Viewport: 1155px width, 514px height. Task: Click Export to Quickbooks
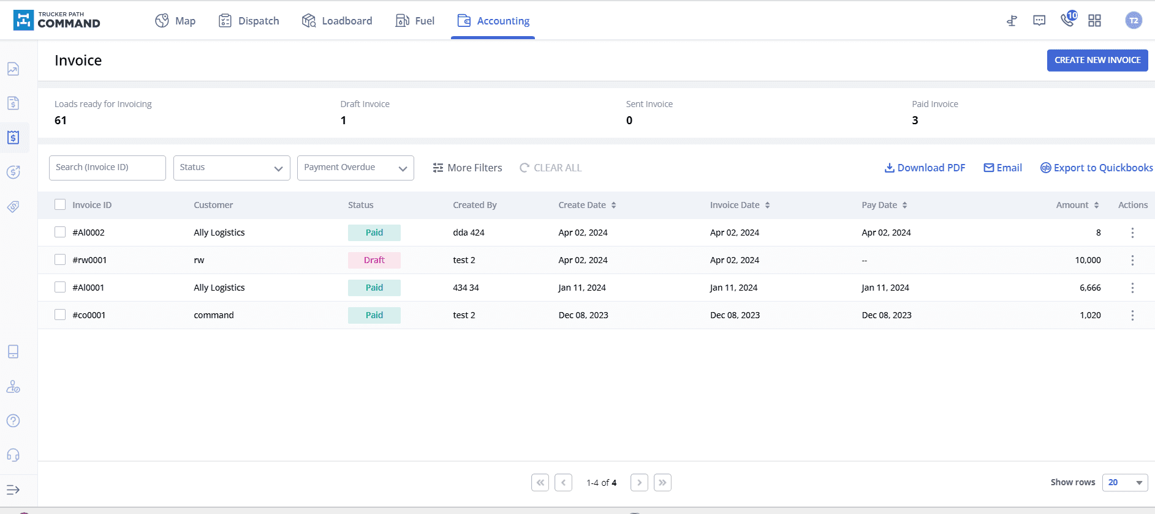click(x=1097, y=168)
